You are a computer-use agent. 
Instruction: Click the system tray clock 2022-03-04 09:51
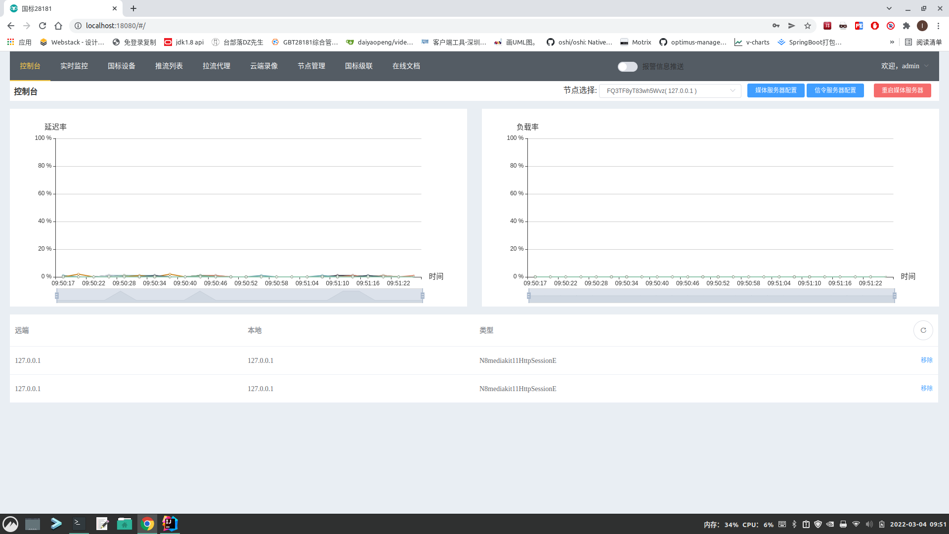[x=918, y=525]
